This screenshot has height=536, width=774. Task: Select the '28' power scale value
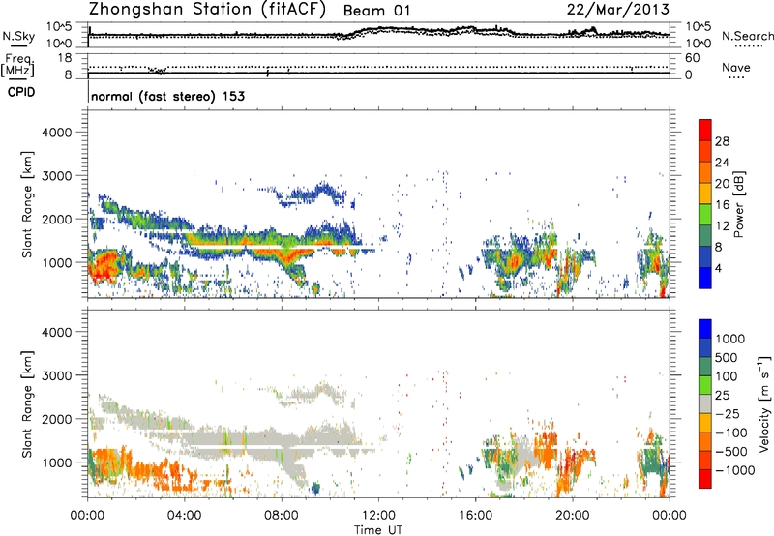pyautogui.click(x=722, y=141)
